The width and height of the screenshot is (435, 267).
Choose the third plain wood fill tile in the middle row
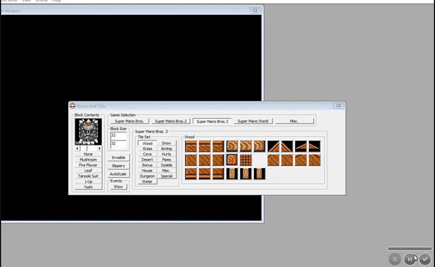pos(219,160)
